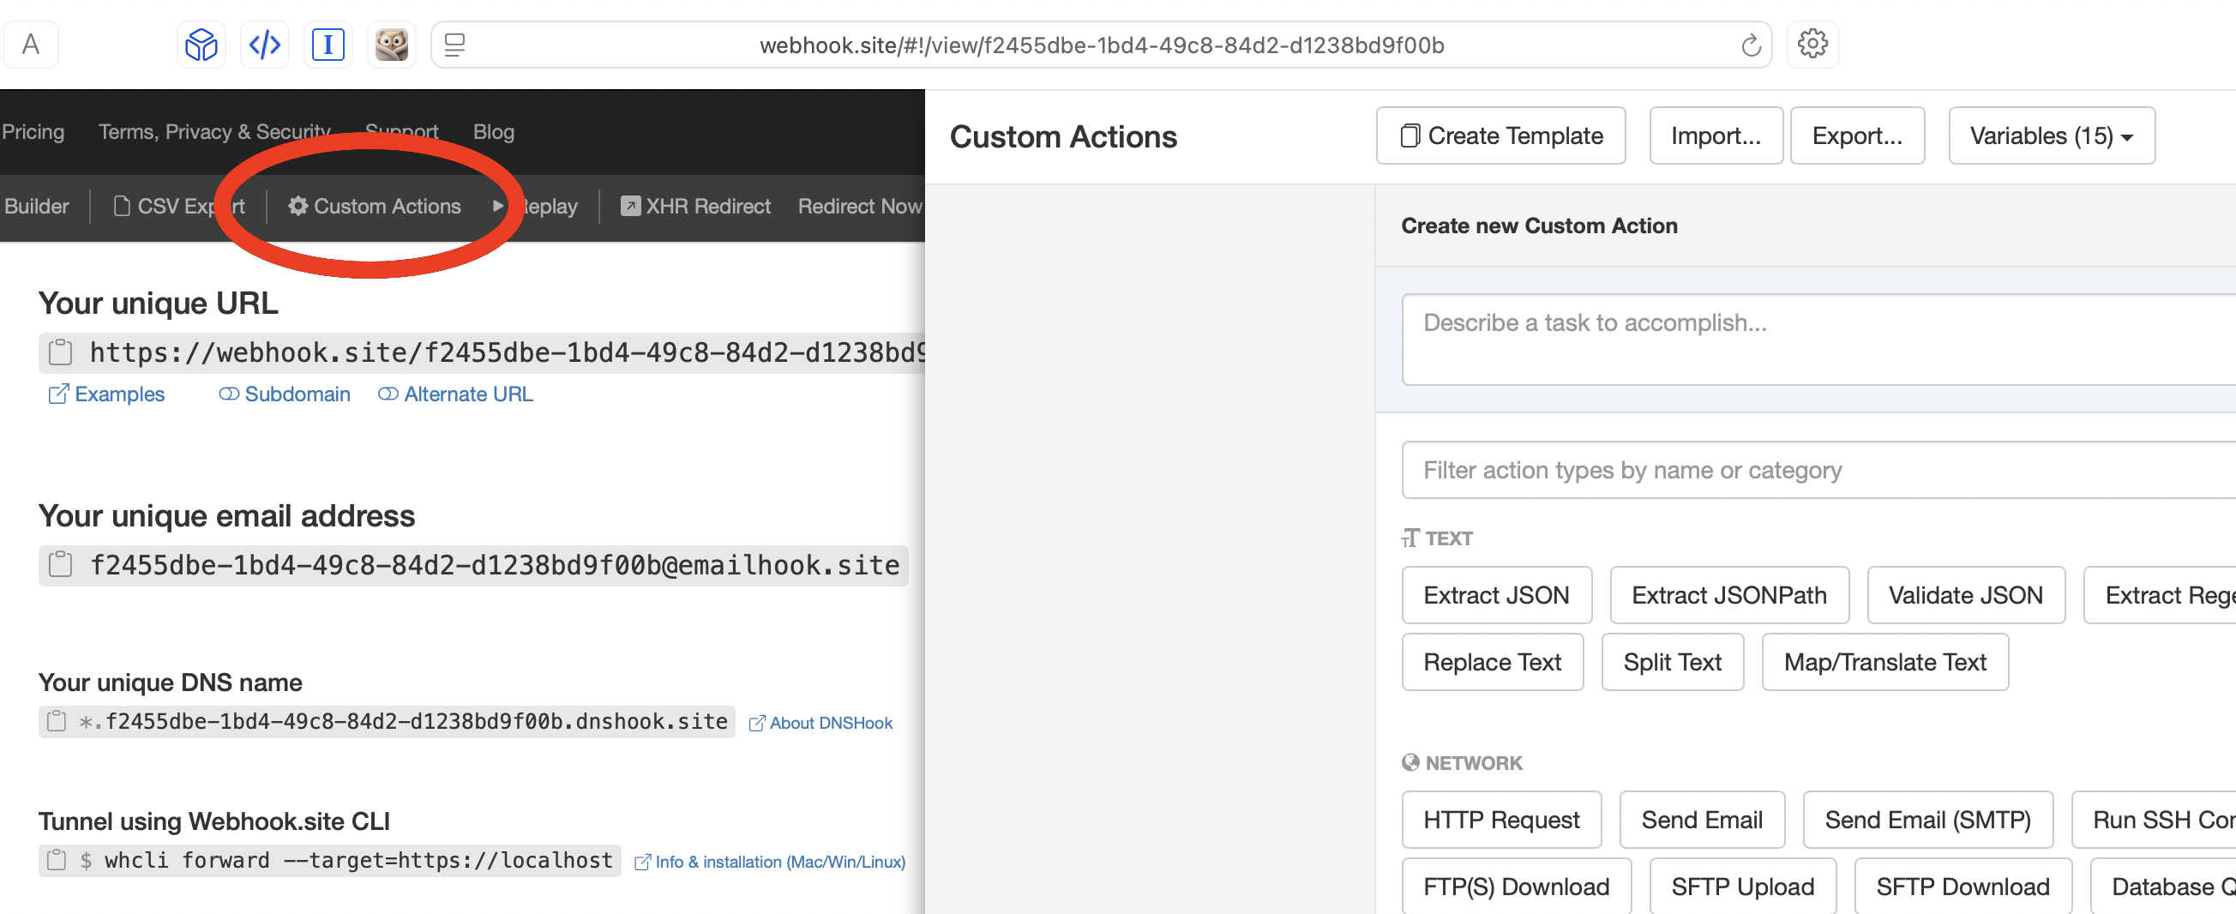Click the 'Create new Custom Action' heading
Image resolution: width=2236 pixels, height=914 pixels.
1539,225
